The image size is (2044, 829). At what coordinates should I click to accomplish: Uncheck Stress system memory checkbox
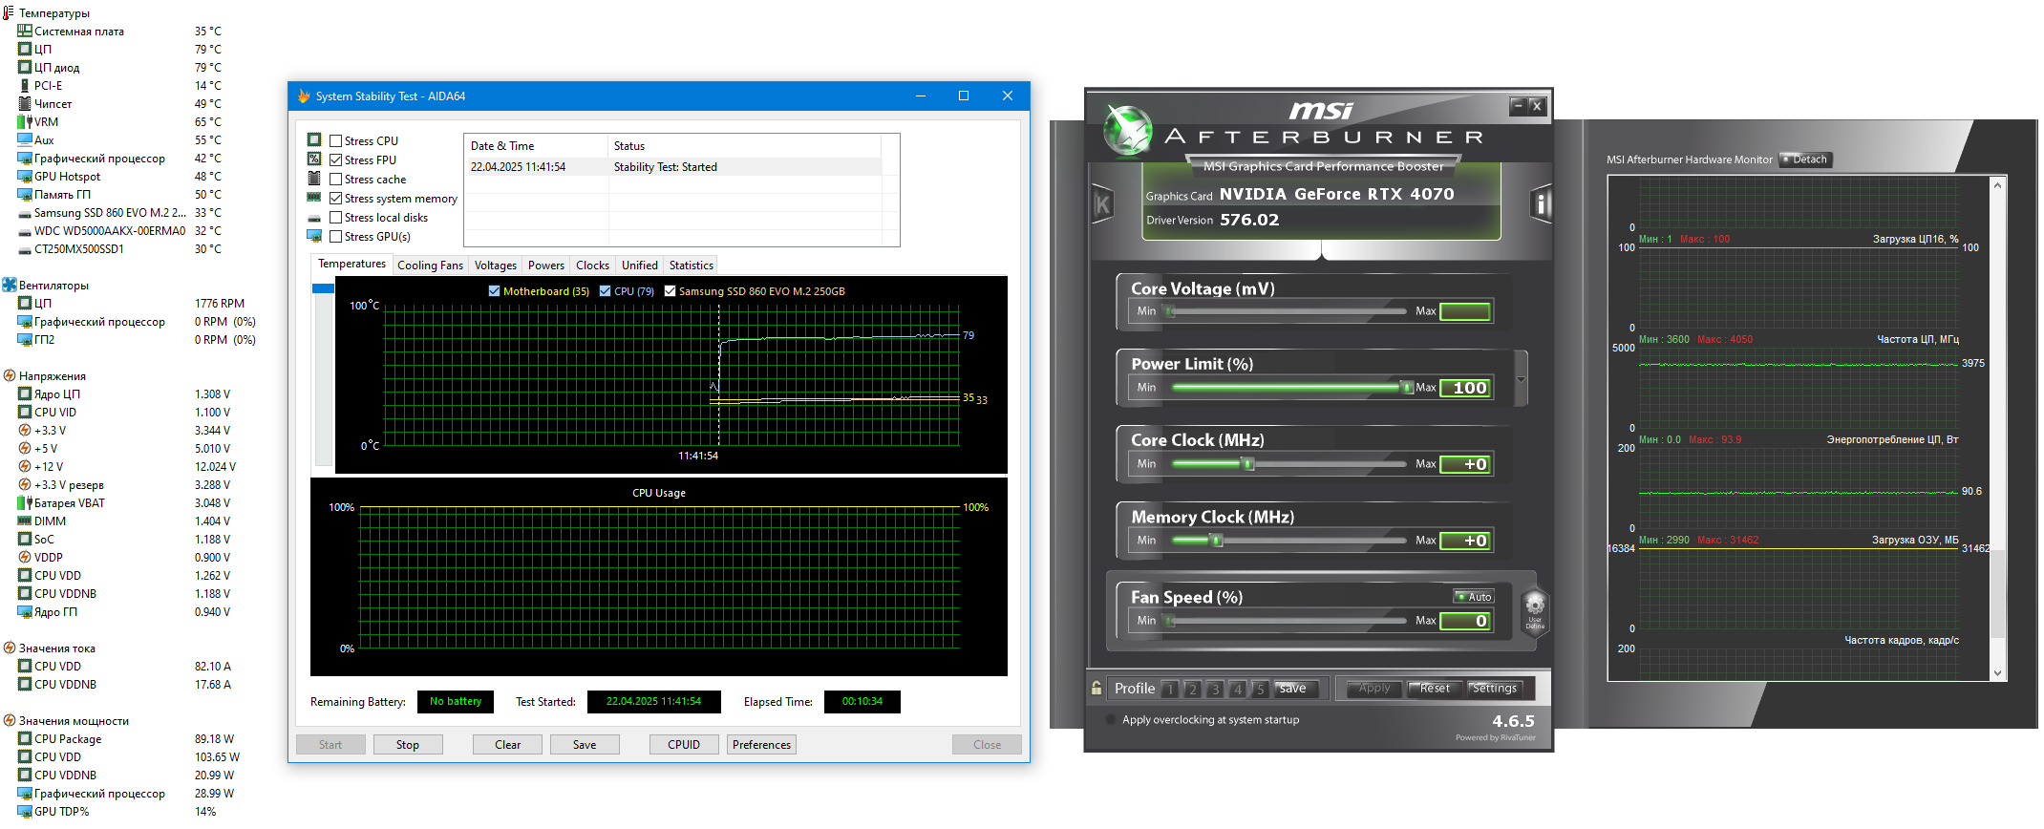click(x=335, y=198)
